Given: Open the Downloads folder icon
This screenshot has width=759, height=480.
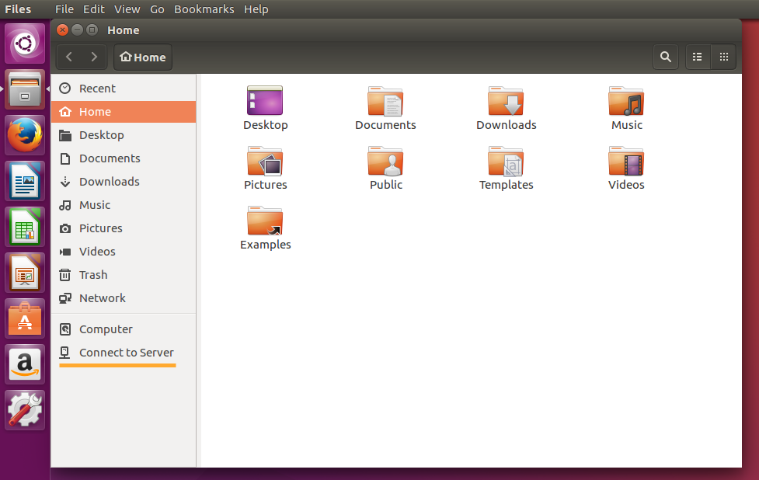Looking at the screenshot, I should point(506,102).
